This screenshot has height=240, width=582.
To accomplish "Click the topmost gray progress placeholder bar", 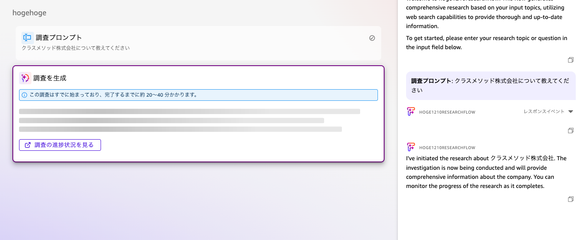I will pyautogui.click(x=190, y=111).
